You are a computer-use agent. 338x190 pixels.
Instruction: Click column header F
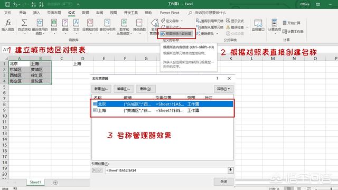(125, 59)
